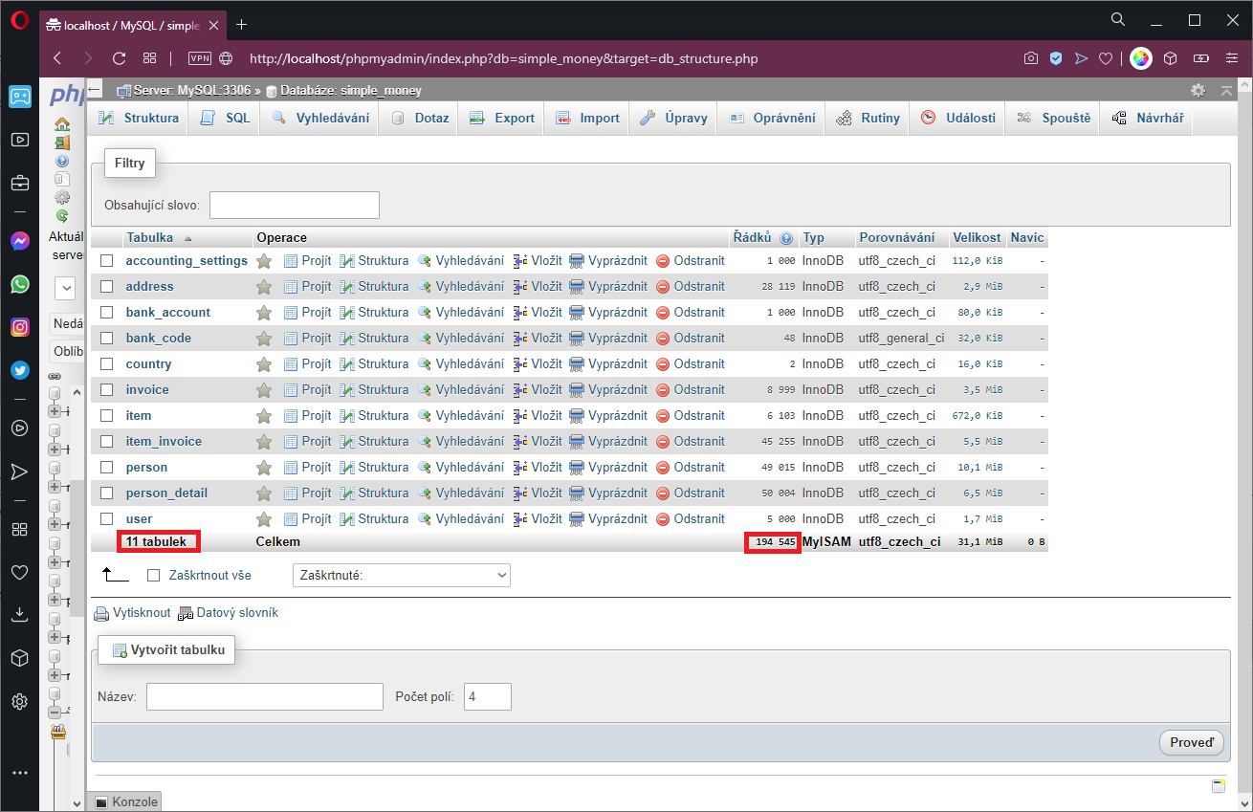Viewport: 1253px width, 812px height.
Task: Check the checkbox for the person table
Action: coord(106,467)
